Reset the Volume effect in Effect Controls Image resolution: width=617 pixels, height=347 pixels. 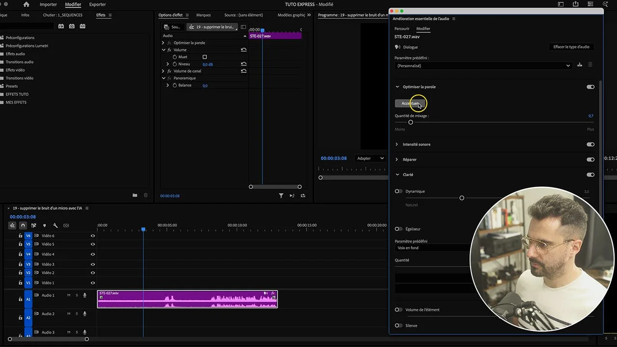click(243, 50)
